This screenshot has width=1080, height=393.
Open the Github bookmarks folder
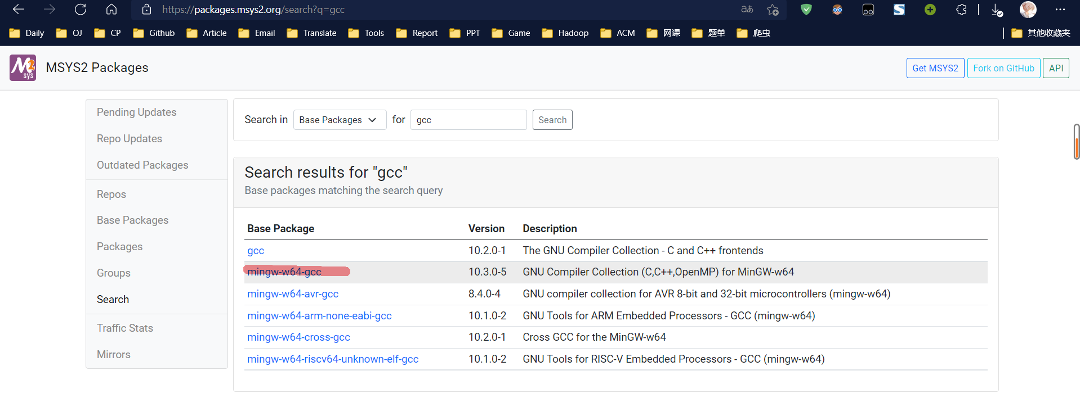(x=154, y=33)
